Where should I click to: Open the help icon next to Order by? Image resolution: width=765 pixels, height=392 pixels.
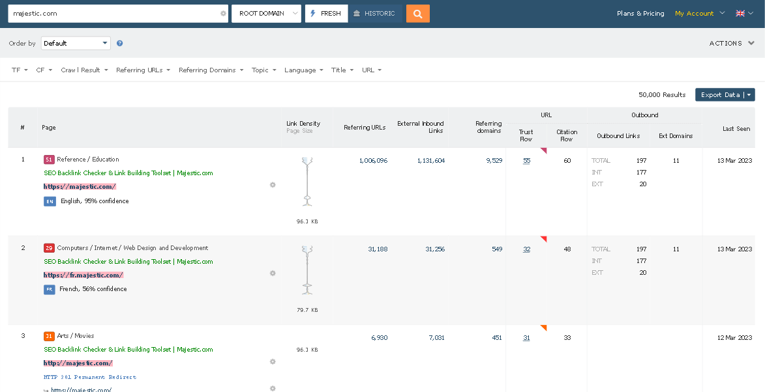pos(121,43)
